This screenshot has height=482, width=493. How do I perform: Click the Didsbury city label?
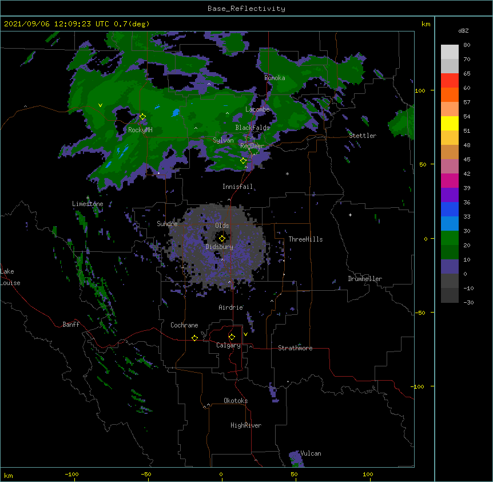(x=220, y=247)
